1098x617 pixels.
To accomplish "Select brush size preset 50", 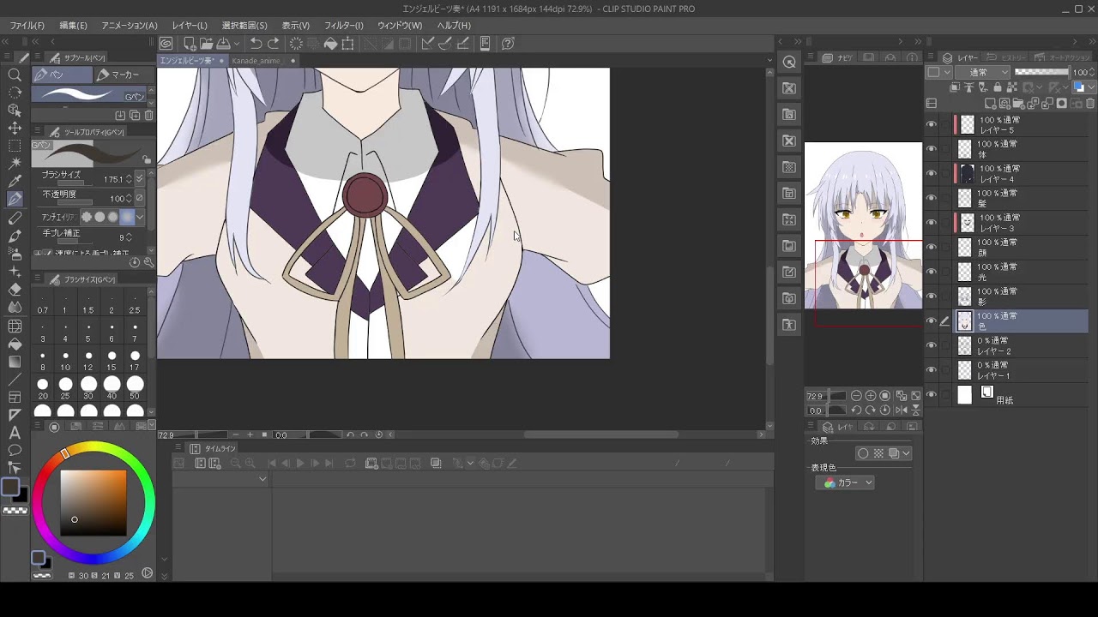I will coord(135,386).
